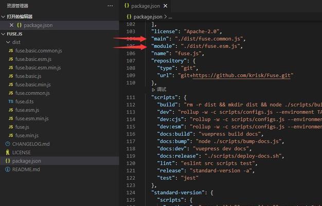
Task: Open README.md file
Action: tap(26, 169)
